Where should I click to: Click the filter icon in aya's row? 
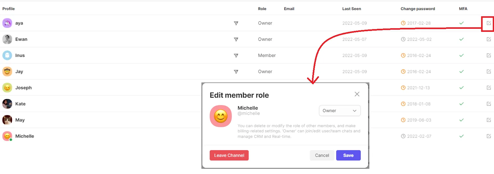[x=236, y=23]
